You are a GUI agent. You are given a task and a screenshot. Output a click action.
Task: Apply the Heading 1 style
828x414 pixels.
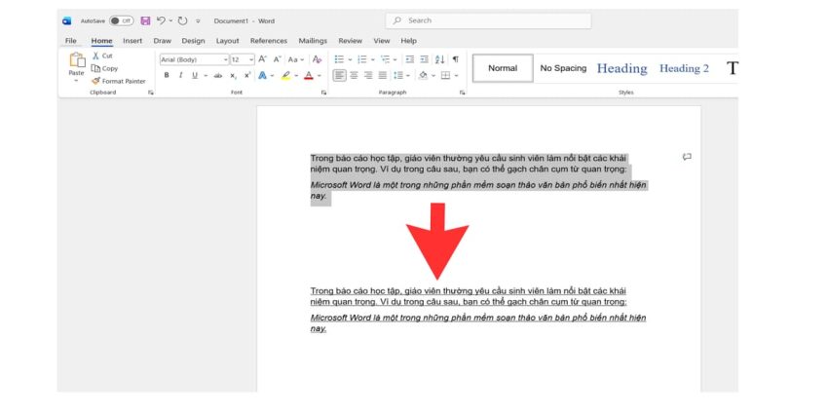622,68
